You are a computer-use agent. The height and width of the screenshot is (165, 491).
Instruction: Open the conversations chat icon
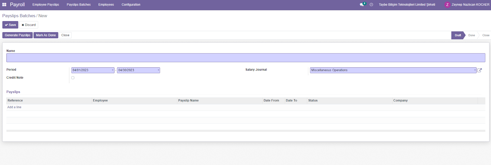362,5
